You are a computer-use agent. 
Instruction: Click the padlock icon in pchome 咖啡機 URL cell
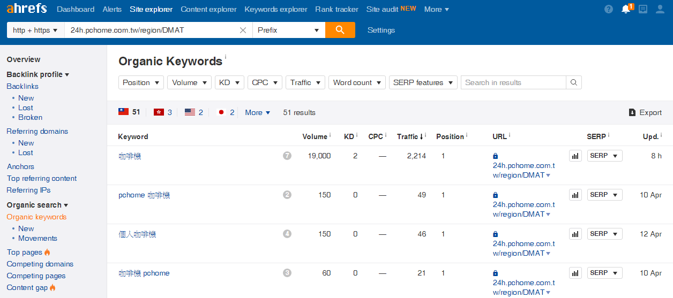pos(495,195)
